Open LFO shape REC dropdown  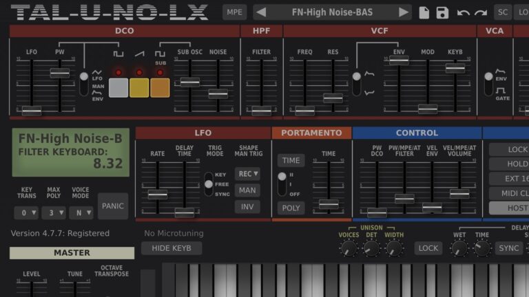[x=247, y=174]
